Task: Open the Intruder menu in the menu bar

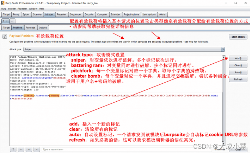Action: point(12,9)
